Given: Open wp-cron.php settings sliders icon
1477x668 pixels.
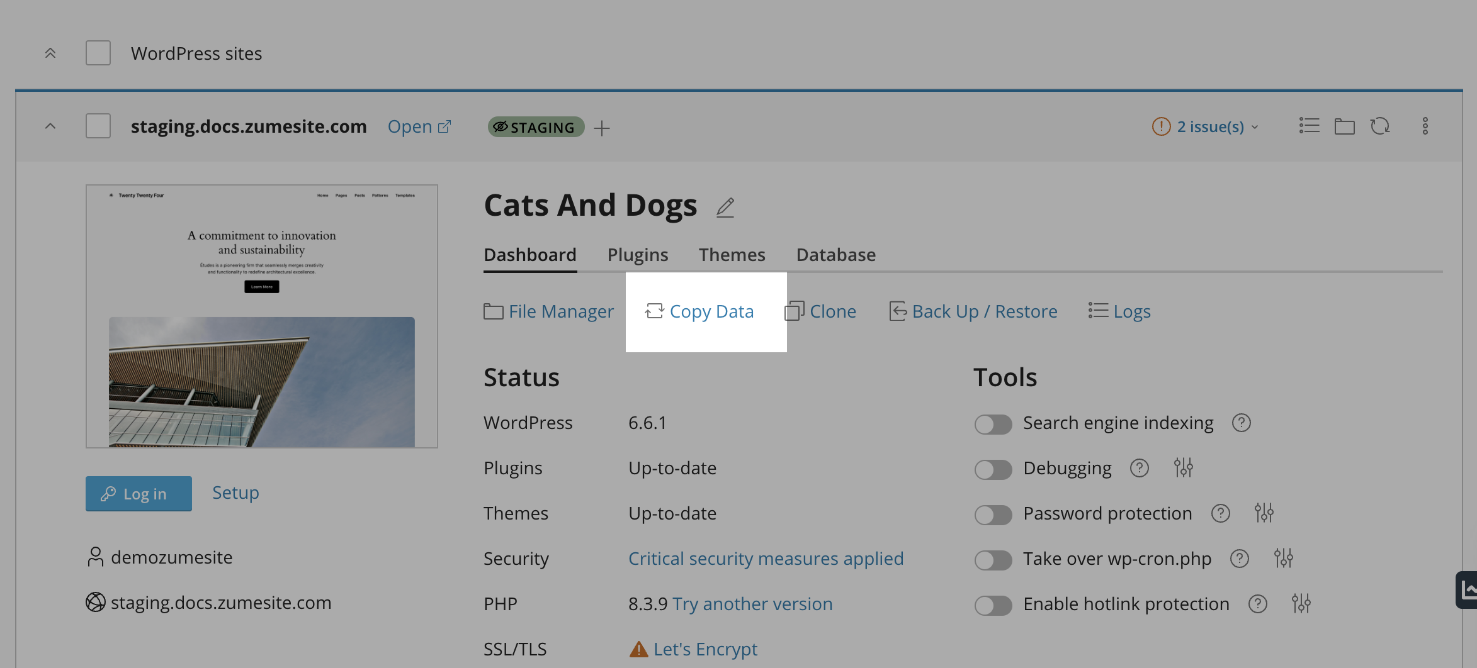Looking at the screenshot, I should click(1283, 558).
